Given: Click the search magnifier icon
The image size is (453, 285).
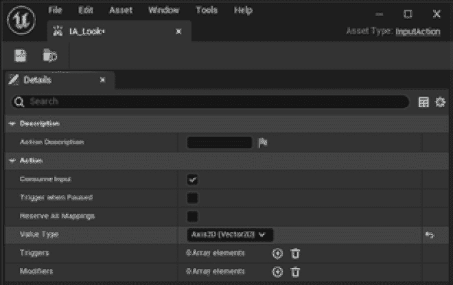Looking at the screenshot, I should pyautogui.click(x=19, y=102).
